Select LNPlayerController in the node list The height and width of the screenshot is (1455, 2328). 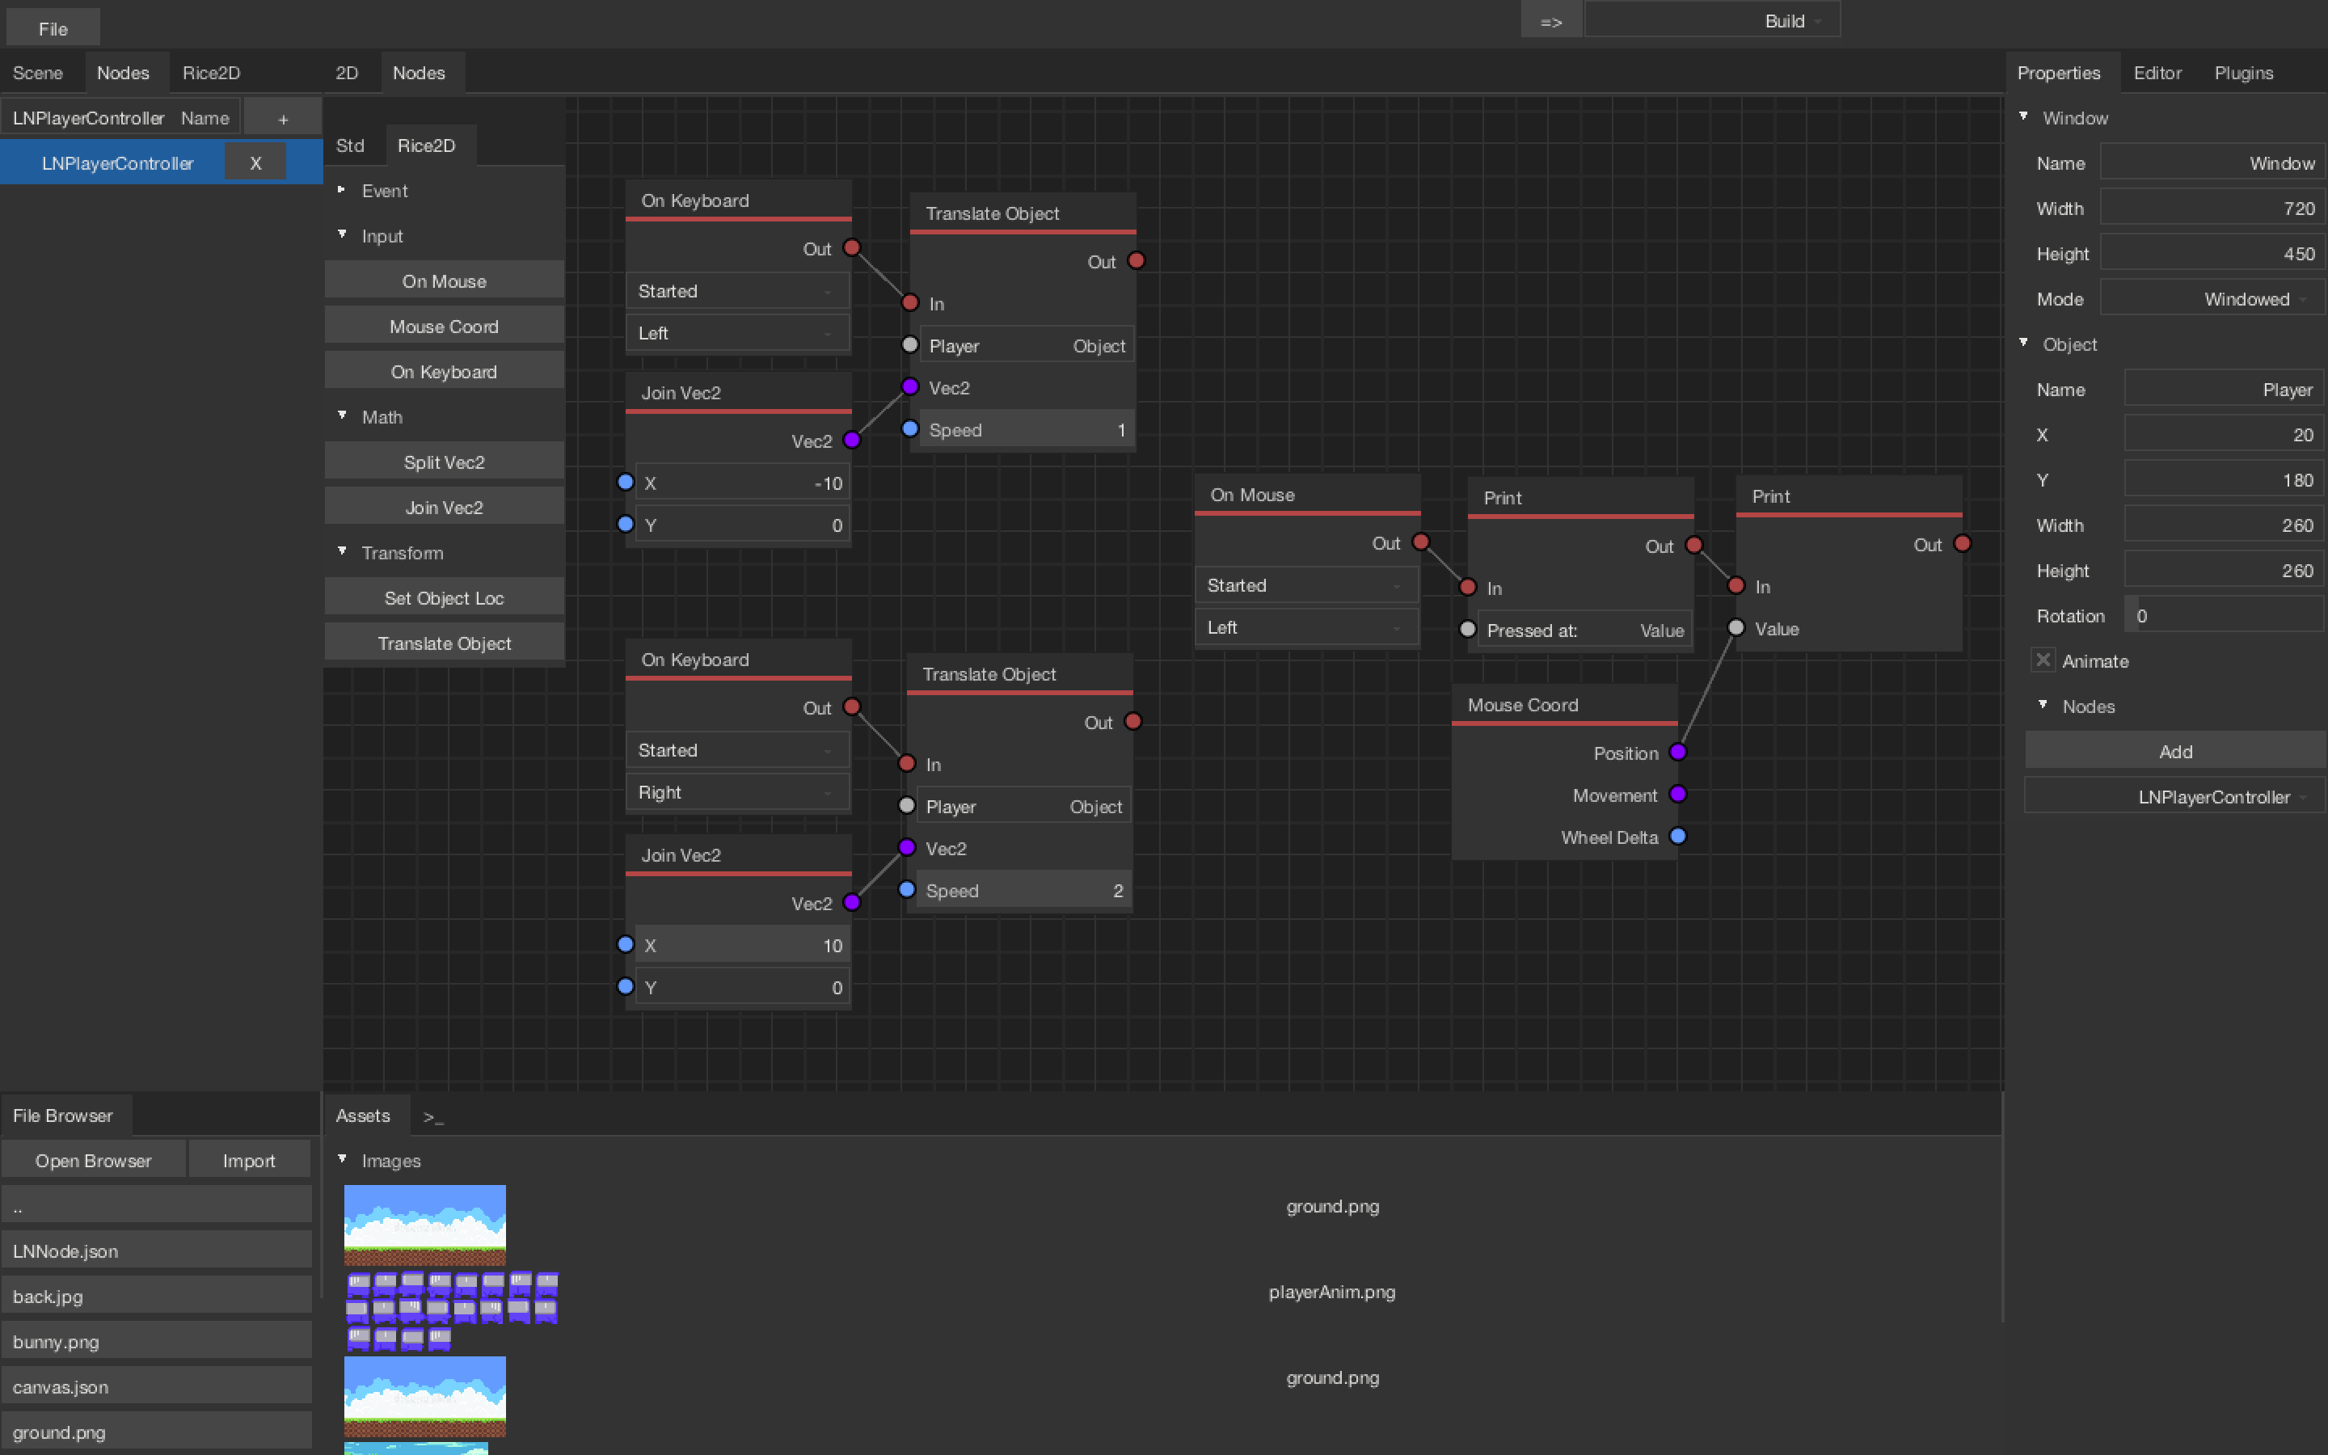[x=117, y=162]
